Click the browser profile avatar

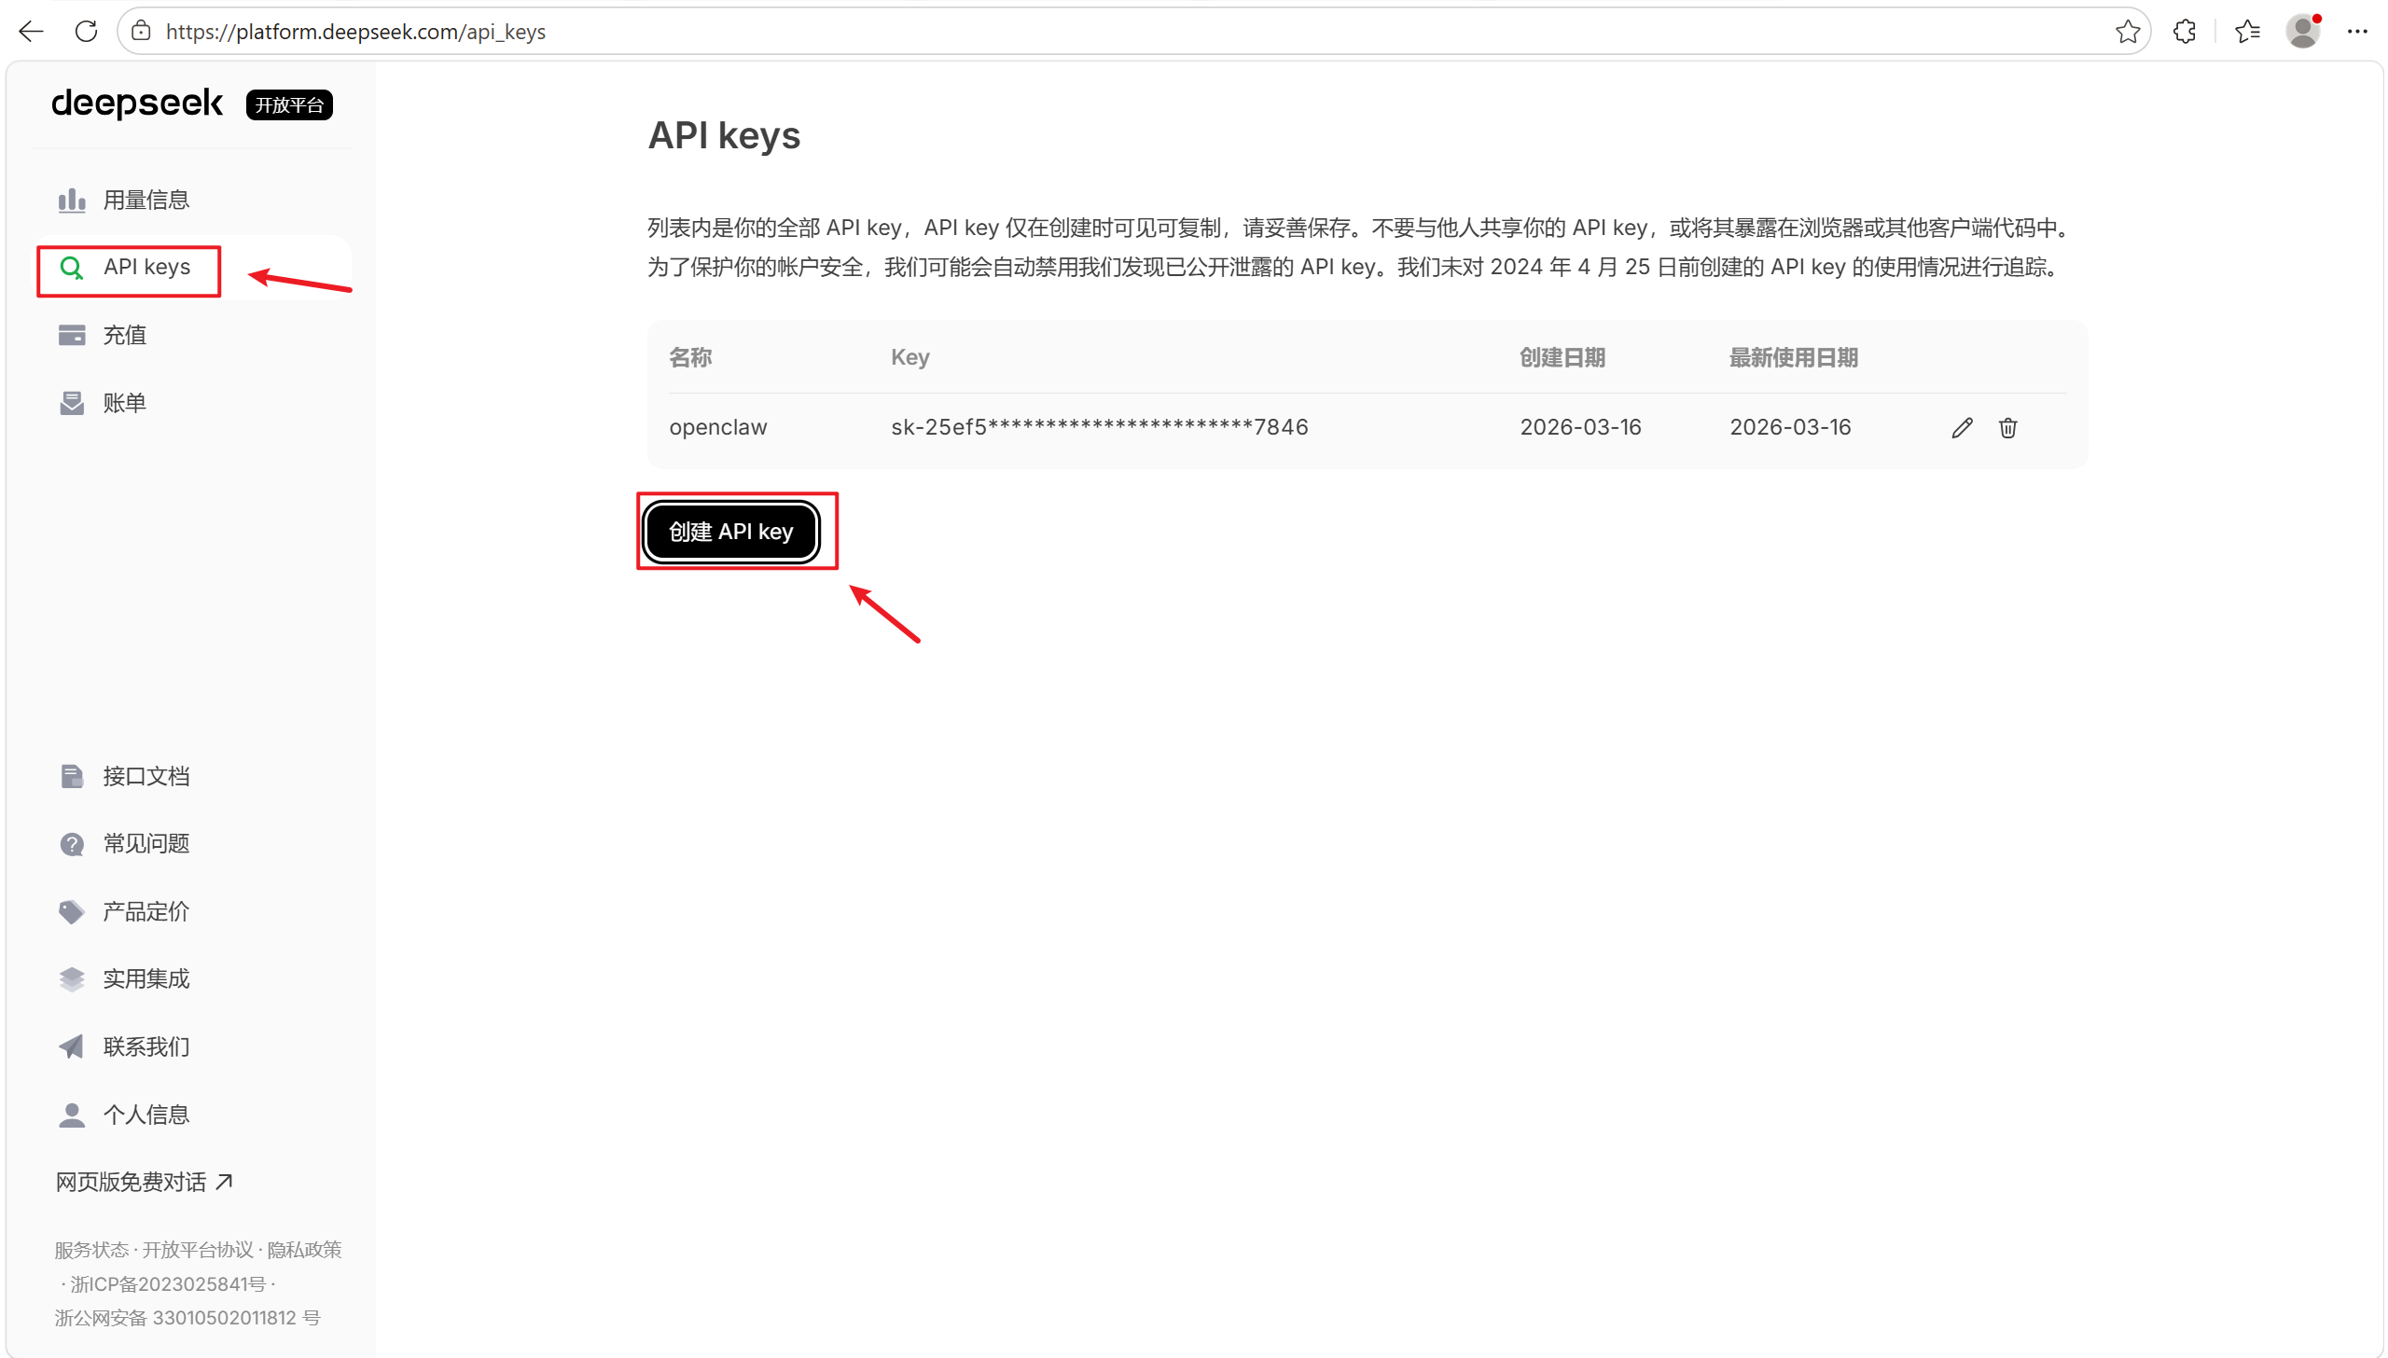tap(2303, 32)
